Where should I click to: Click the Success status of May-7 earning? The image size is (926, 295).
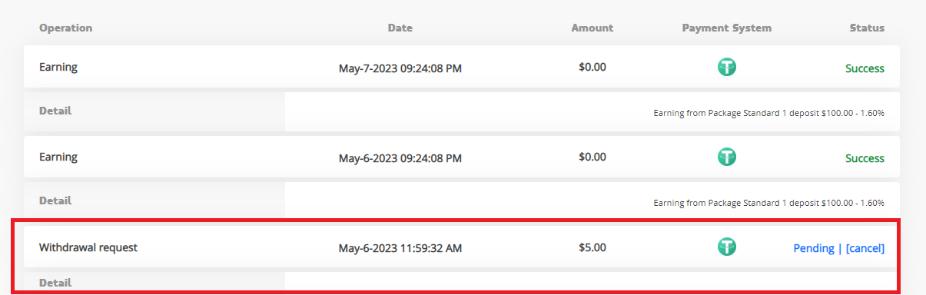click(x=865, y=68)
